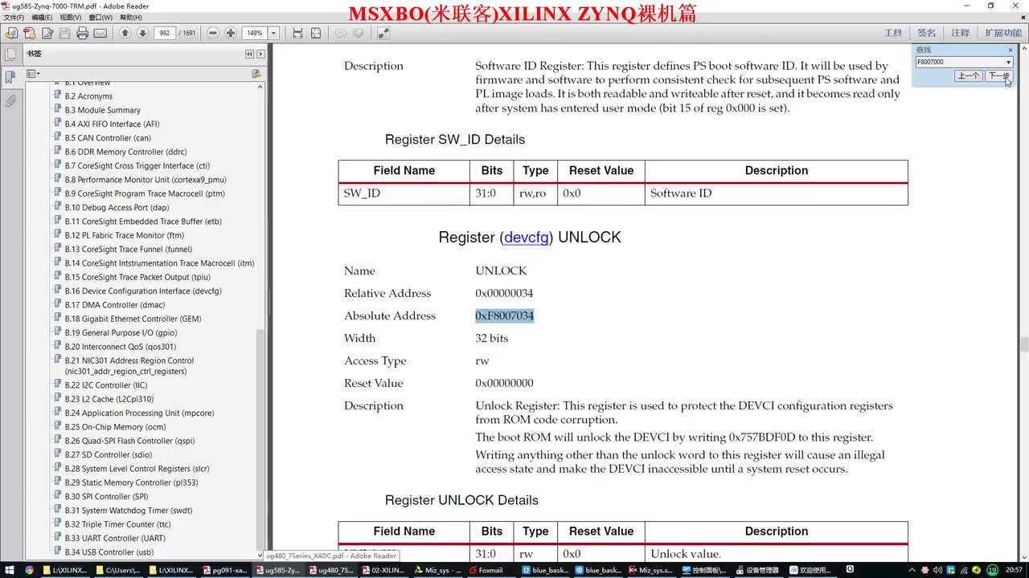Open the attachments paperclip panel icon

point(10,101)
